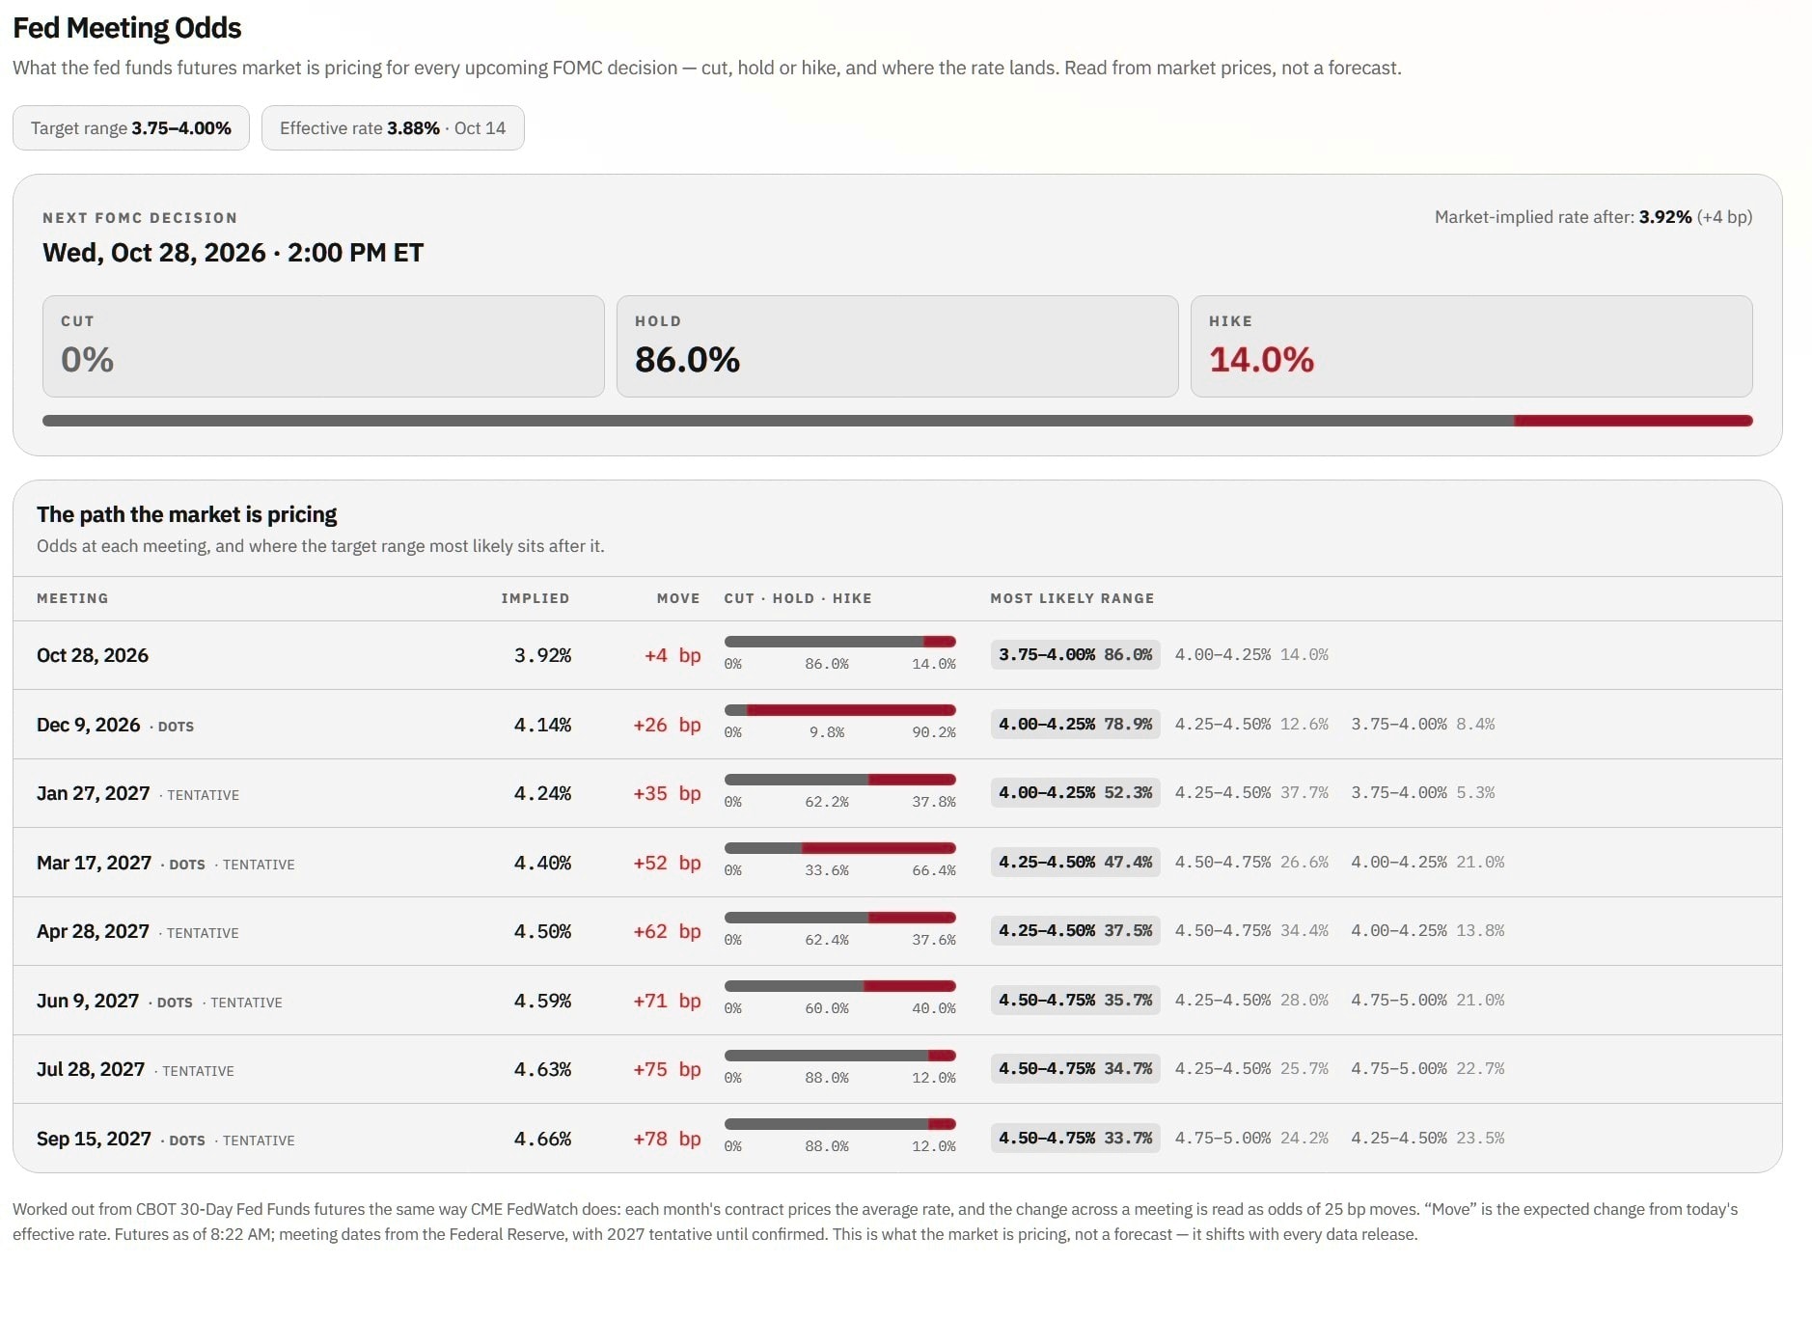Click the +78 bp move value
1812x1319 pixels.
tap(667, 1139)
